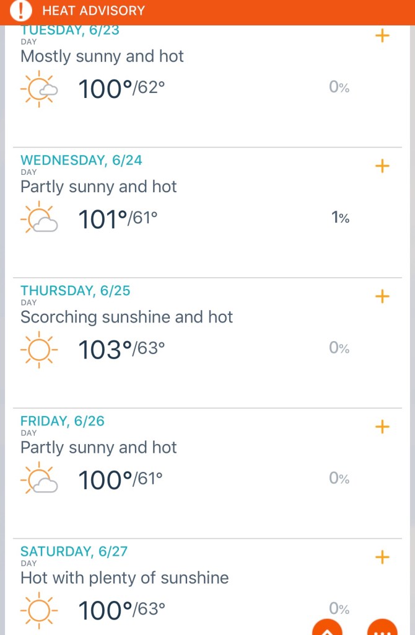Tap Friday's 100°/61° temperature reading
The image size is (415, 635).
tap(120, 480)
